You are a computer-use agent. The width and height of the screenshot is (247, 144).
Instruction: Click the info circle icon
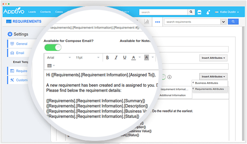[x=169, y=77]
